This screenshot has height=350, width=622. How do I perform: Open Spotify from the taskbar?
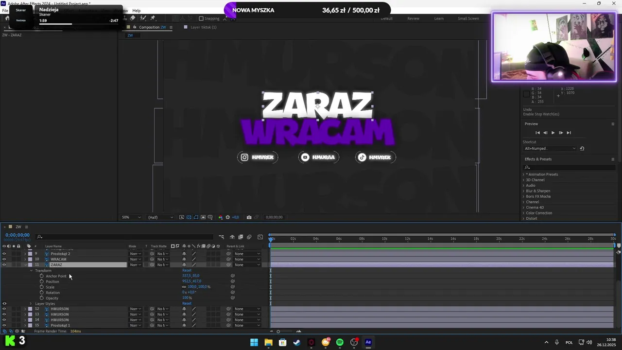coord(340,342)
